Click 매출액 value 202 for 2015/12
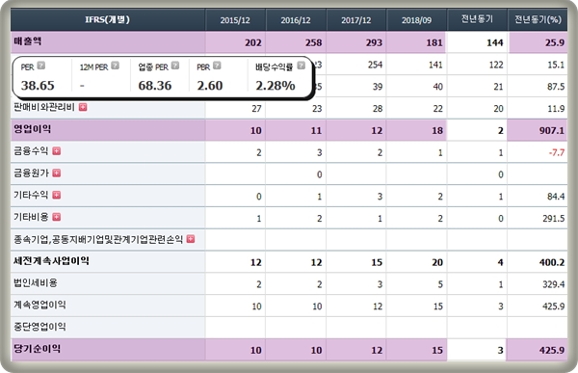The width and height of the screenshot is (578, 373). (253, 42)
